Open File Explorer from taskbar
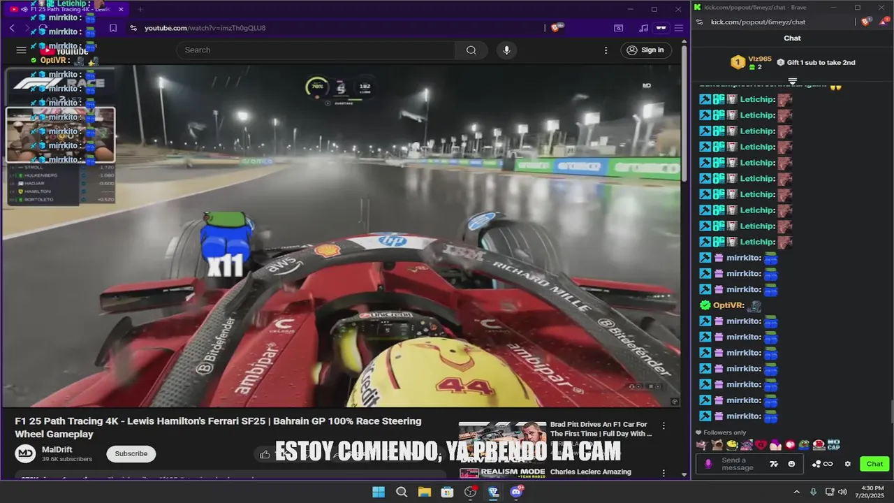This screenshot has height=503, width=894. click(425, 492)
